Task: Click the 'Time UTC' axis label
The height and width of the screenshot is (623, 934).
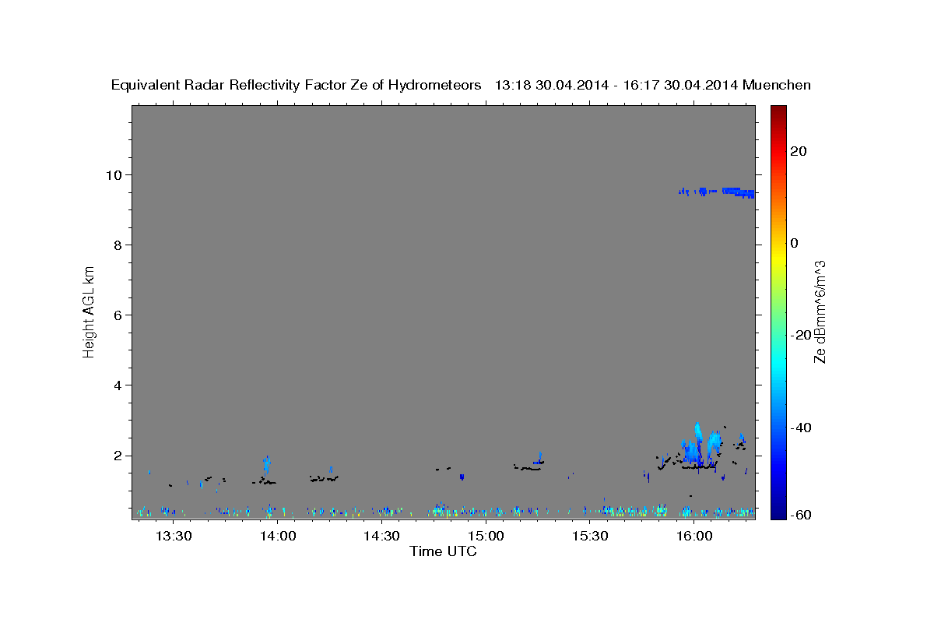Action: (x=443, y=551)
